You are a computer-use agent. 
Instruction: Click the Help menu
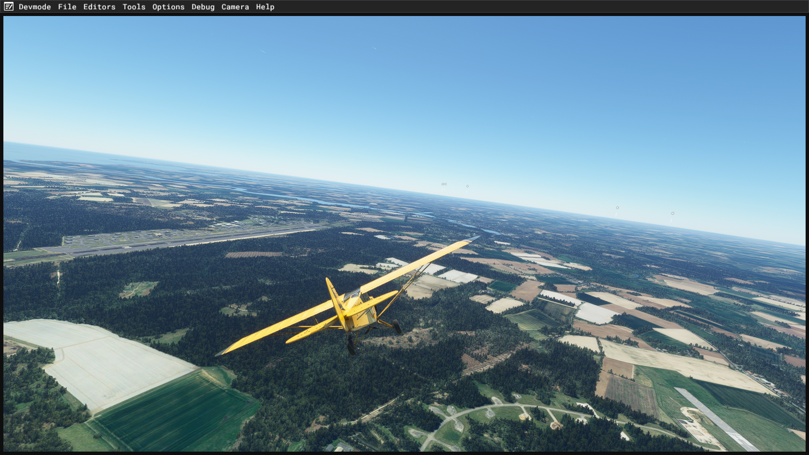click(265, 7)
